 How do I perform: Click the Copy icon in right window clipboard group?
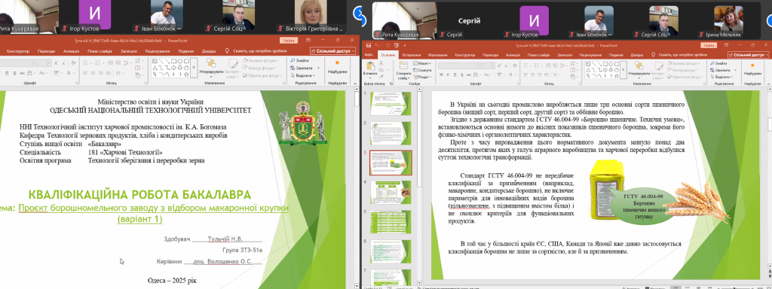point(381,70)
